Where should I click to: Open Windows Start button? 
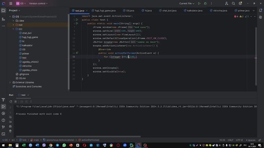(3, 145)
